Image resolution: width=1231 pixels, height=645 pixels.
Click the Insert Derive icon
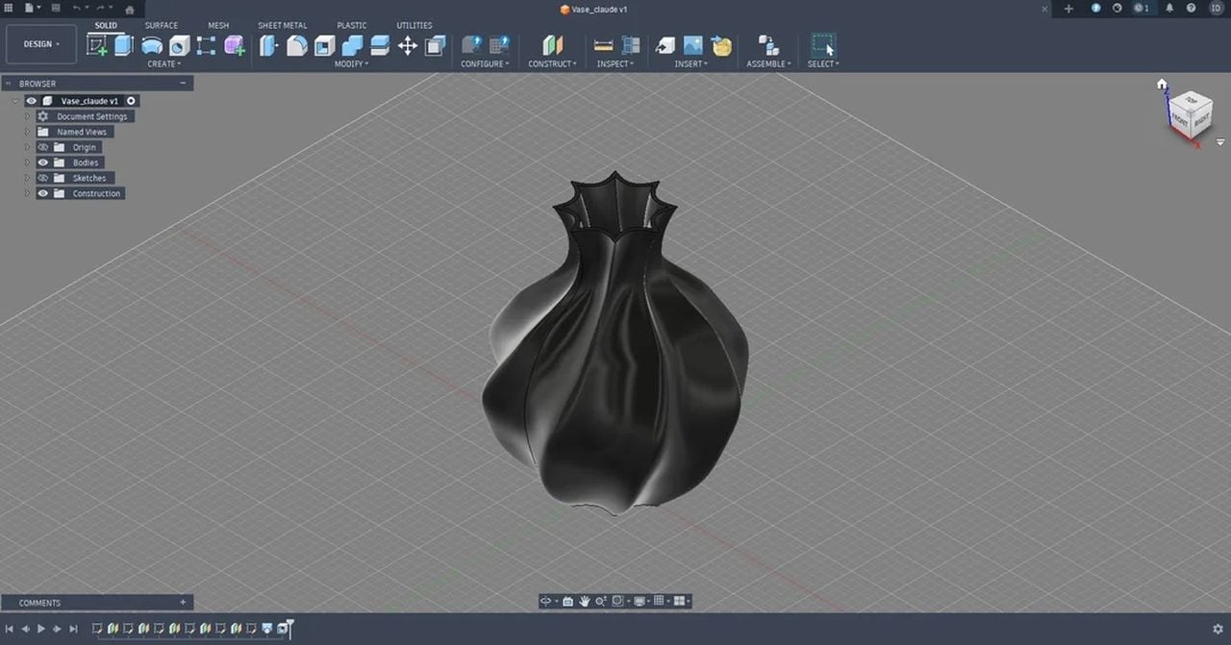click(666, 45)
